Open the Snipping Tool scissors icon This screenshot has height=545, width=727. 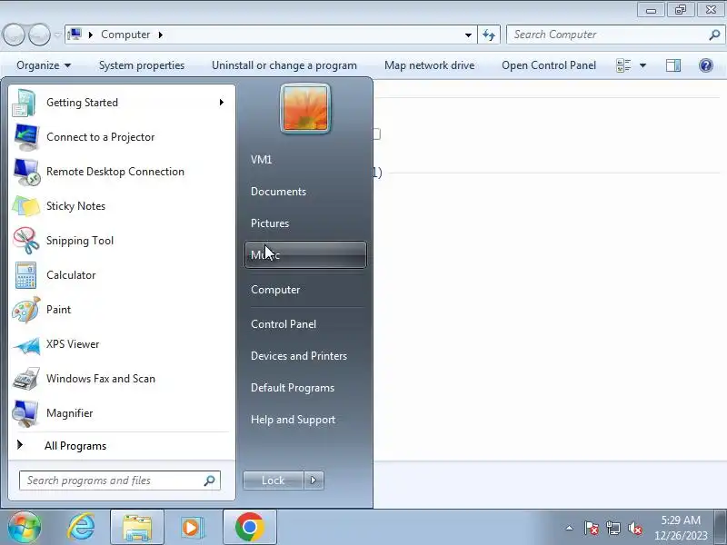point(26,241)
